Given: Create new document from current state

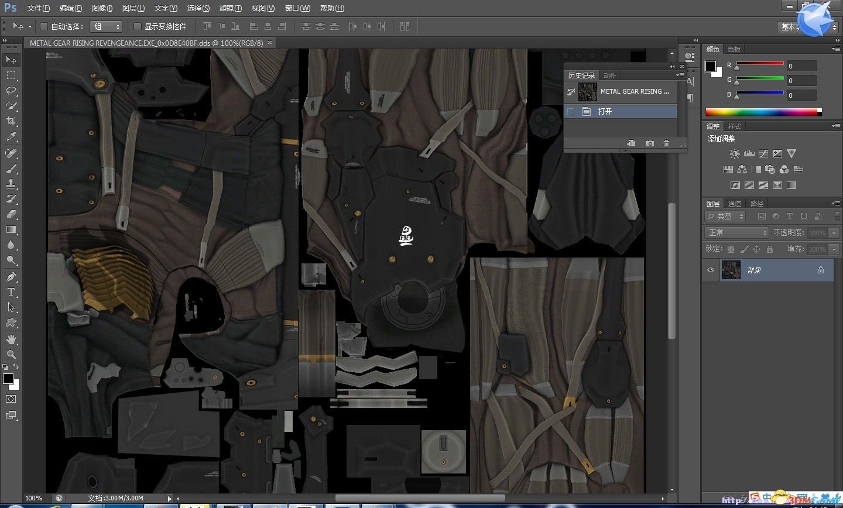Looking at the screenshot, I should (x=631, y=143).
